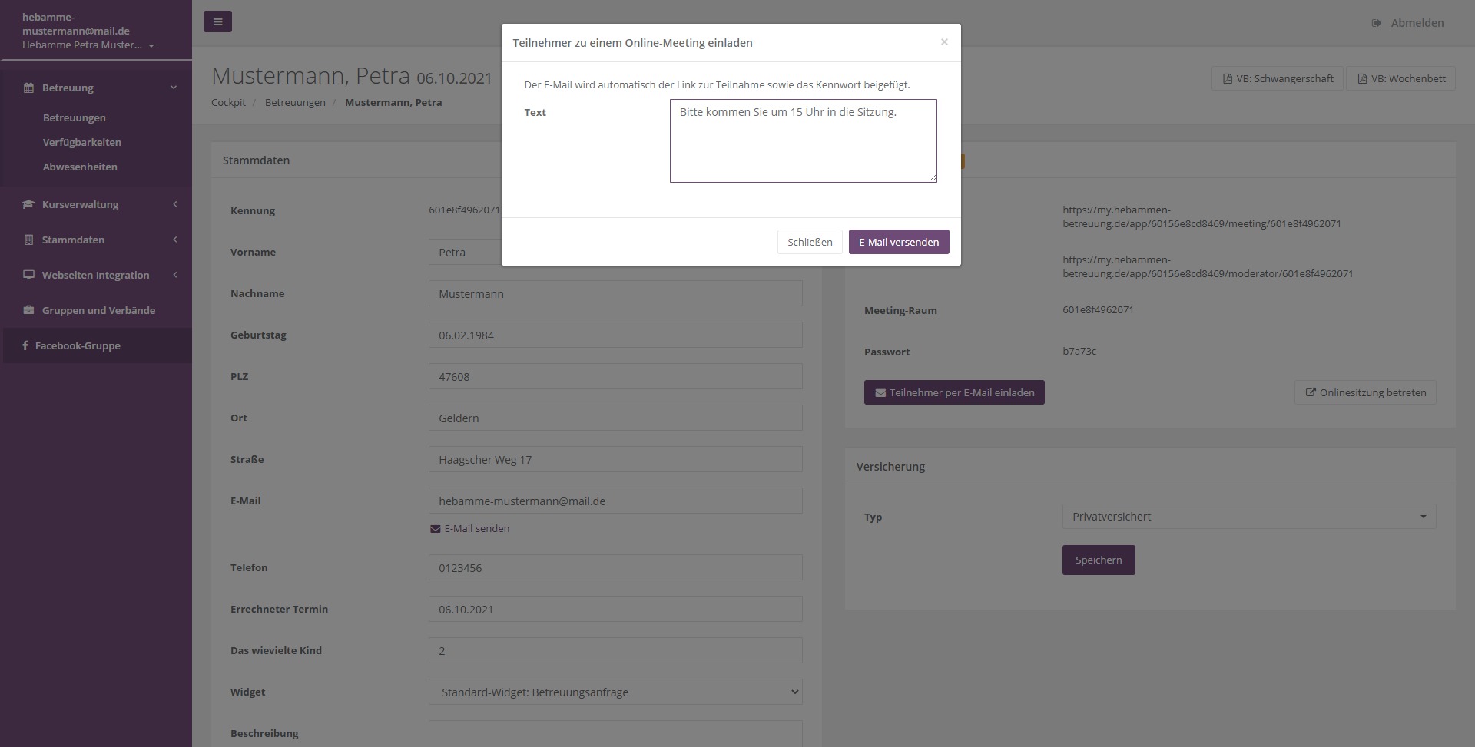This screenshot has width=1475, height=747.
Task: Collapse the Betreuung menu chevron
Action: [x=174, y=88]
